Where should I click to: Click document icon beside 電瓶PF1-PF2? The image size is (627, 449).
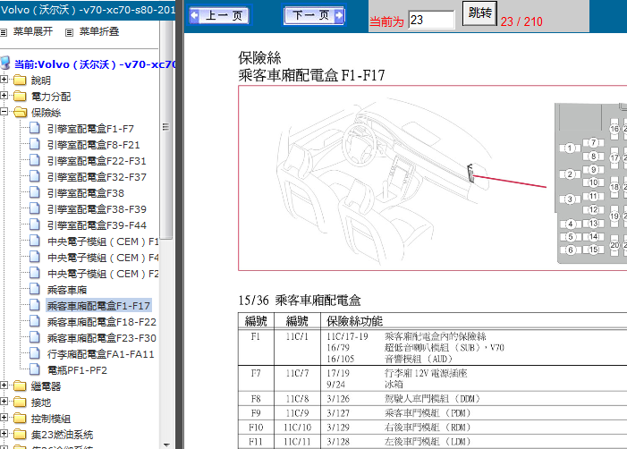35,369
